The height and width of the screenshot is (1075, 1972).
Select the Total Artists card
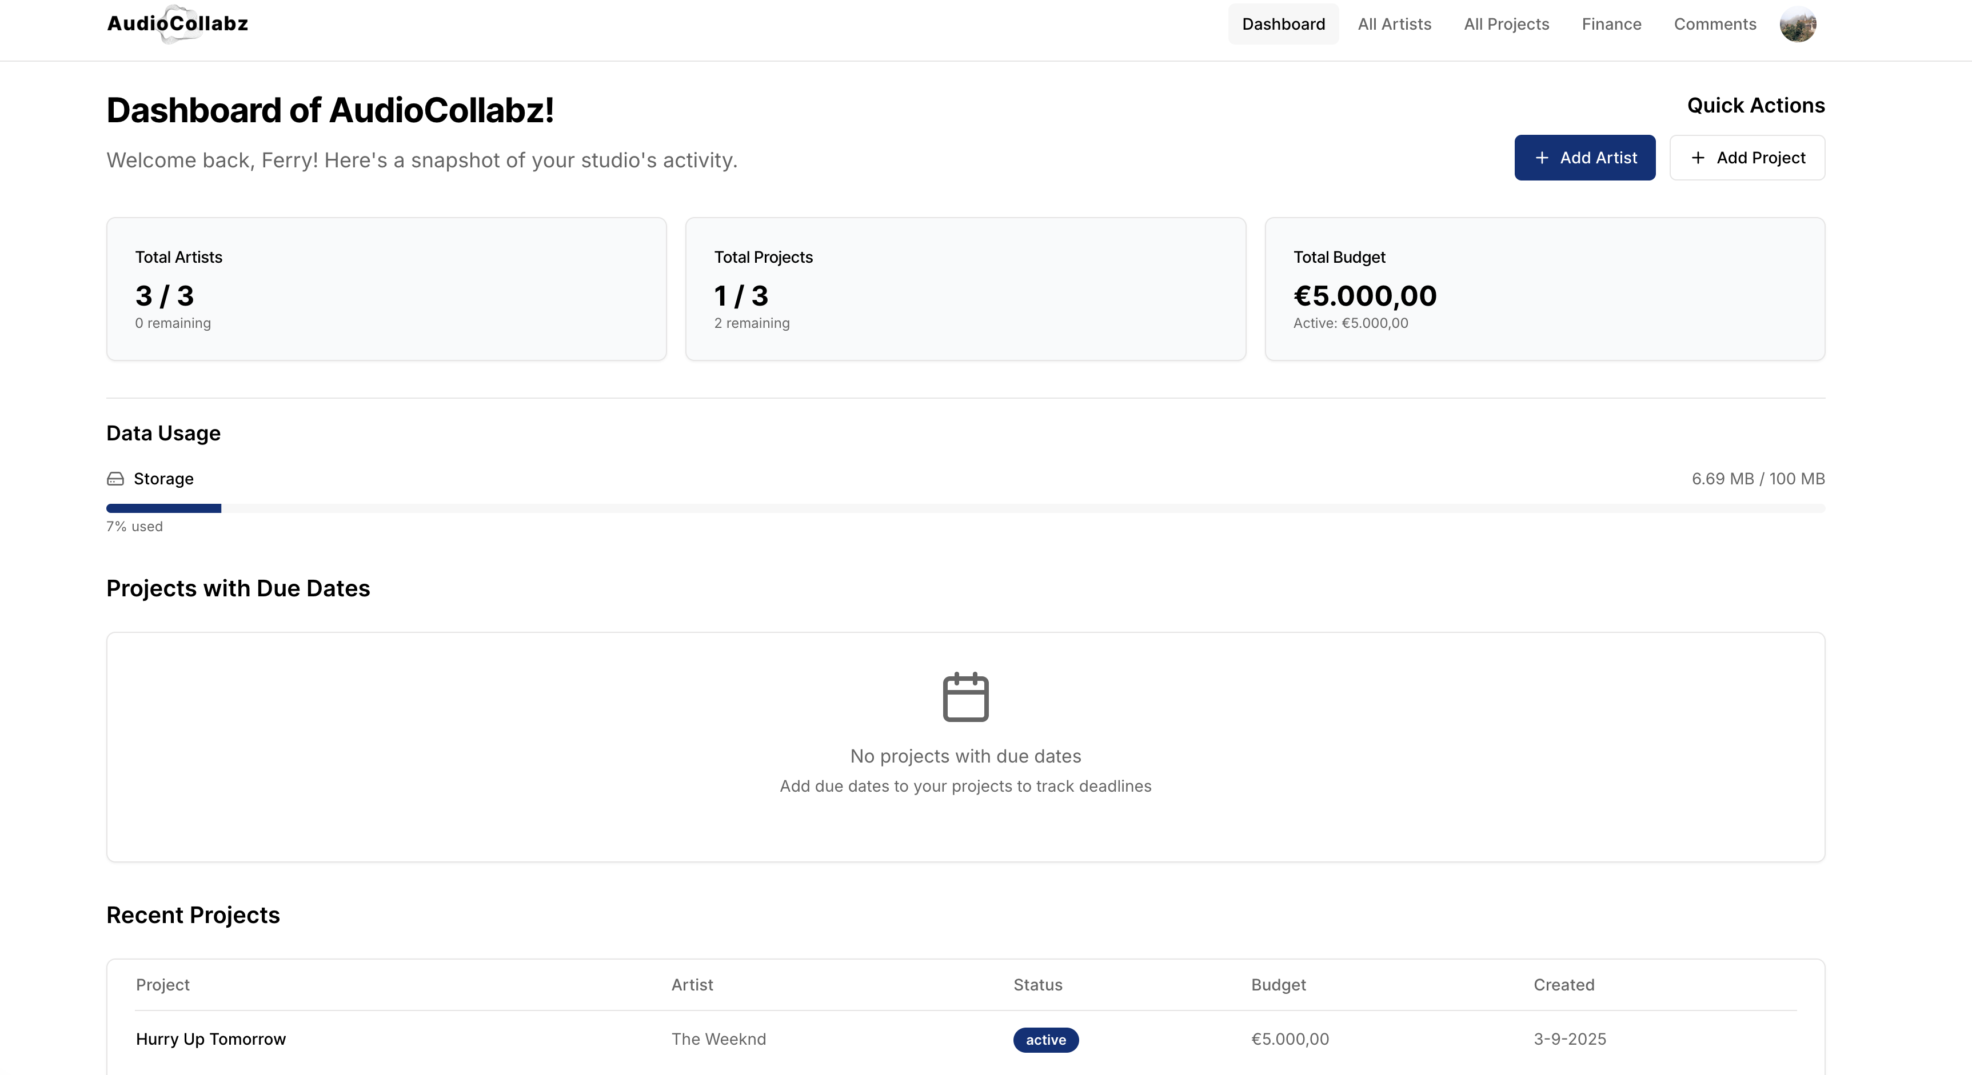coord(386,289)
